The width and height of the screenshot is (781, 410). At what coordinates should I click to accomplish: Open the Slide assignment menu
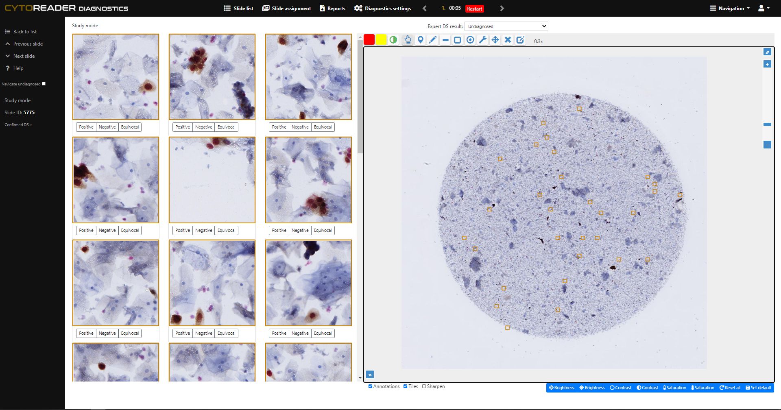[286, 8]
